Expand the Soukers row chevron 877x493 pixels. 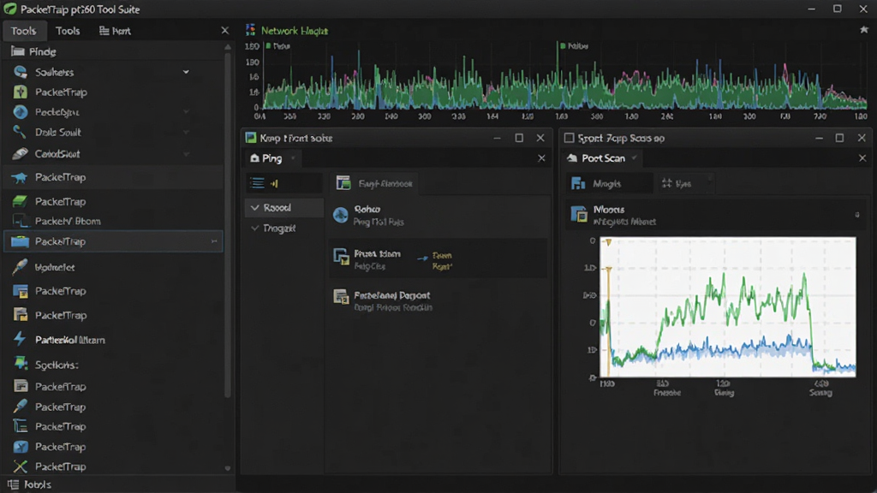(186, 72)
